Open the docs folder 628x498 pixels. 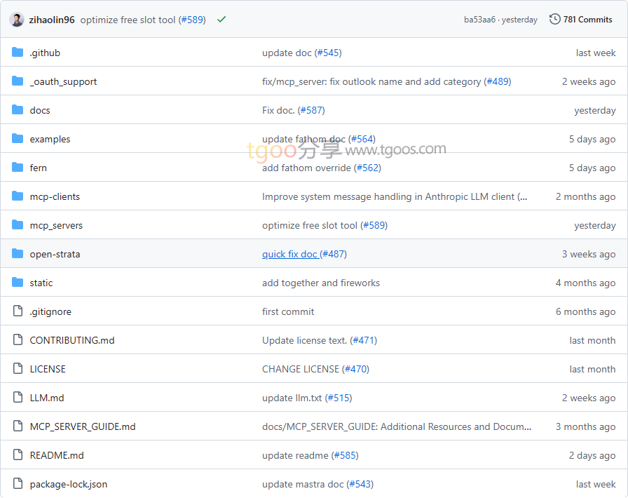tap(40, 110)
